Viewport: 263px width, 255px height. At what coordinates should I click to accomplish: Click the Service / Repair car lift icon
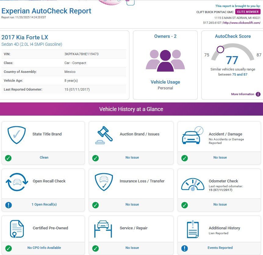coord(104,229)
